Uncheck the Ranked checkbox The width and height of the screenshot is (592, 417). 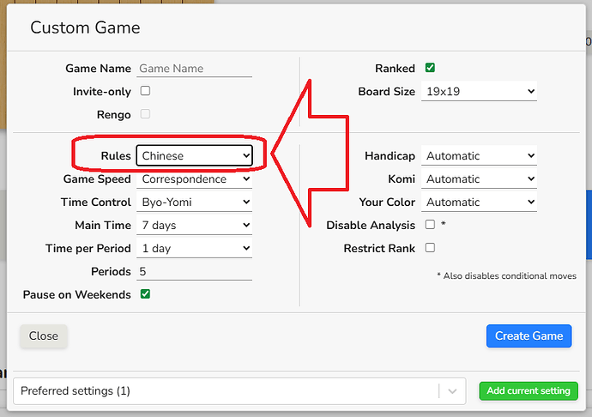coord(430,68)
